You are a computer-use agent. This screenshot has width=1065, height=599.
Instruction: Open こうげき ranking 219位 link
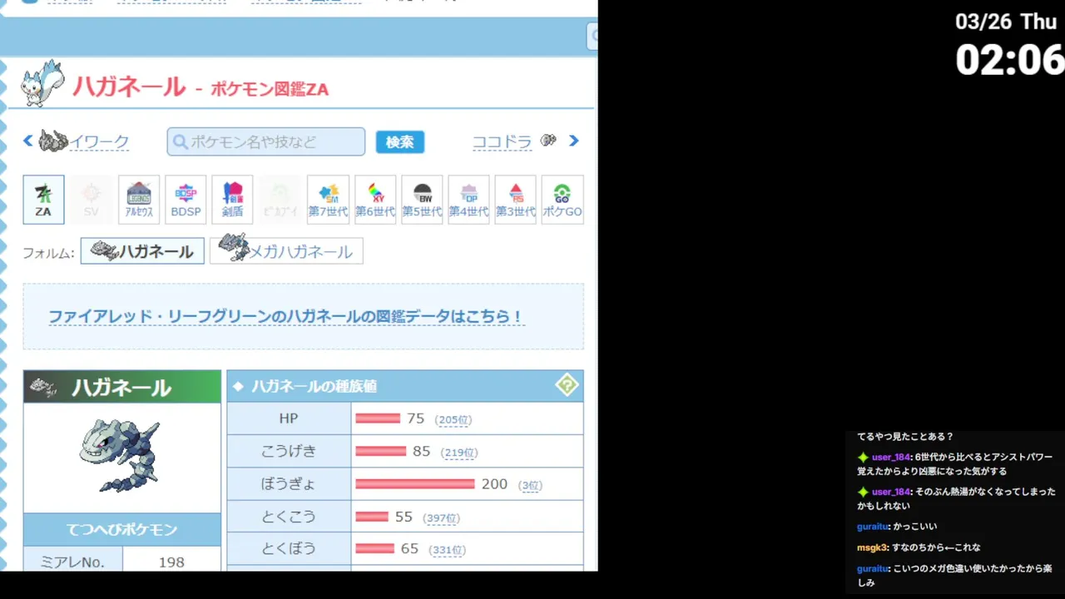pyautogui.click(x=459, y=453)
